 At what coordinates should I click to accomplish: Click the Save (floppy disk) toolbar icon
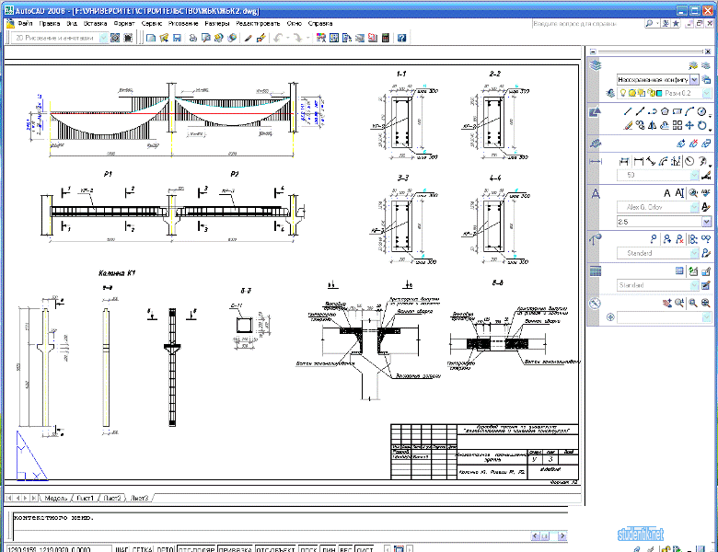click(x=177, y=38)
